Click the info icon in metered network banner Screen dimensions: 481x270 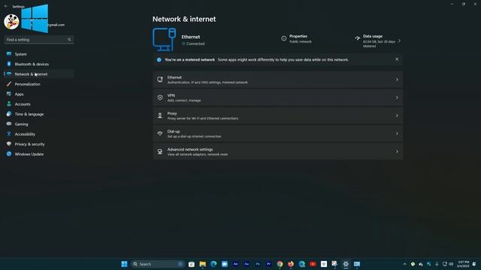click(x=159, y=60)
